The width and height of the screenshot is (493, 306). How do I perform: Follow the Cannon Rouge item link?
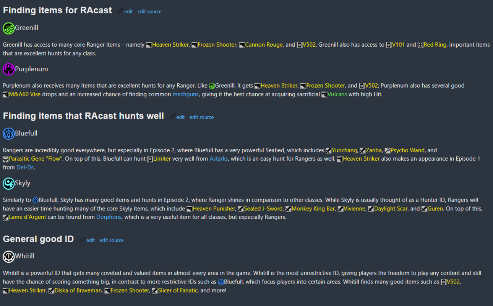pyautogui.click(x=264, y=45)
